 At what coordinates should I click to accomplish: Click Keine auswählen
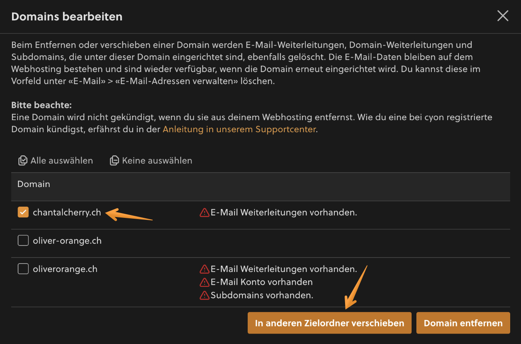tap(151, 161)
